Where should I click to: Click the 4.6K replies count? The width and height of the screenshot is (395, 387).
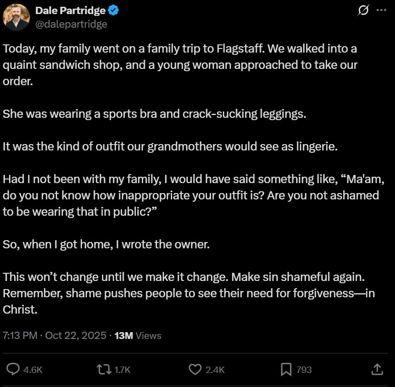[33, 370]
